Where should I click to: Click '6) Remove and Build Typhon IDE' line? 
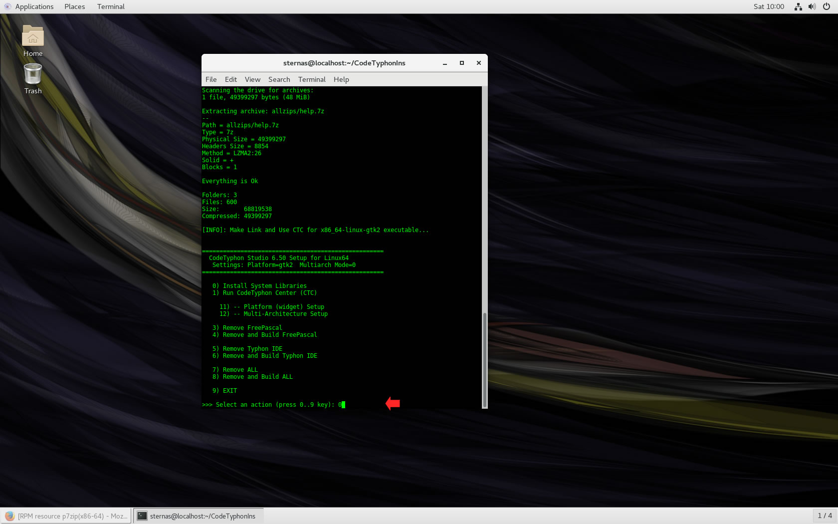(264, 356)
